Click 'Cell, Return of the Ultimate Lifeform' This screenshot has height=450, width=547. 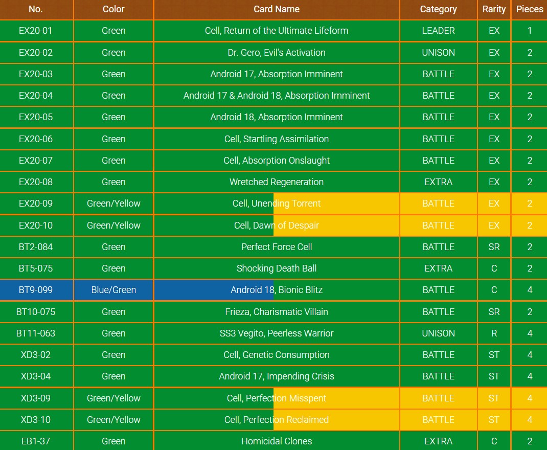coord(276,31)
